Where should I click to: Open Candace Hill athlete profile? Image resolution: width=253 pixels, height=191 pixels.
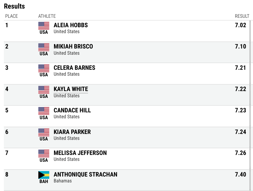pos(72,110)
